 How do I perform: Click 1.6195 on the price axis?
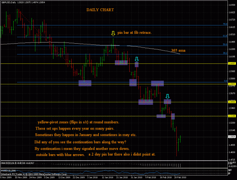(232, 57)
